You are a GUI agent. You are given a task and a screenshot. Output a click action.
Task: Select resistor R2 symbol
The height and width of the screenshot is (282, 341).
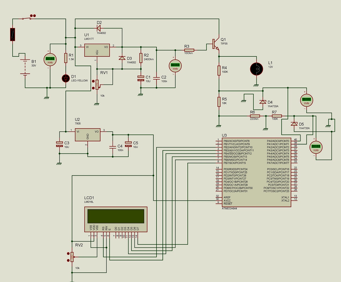[141, 58]
